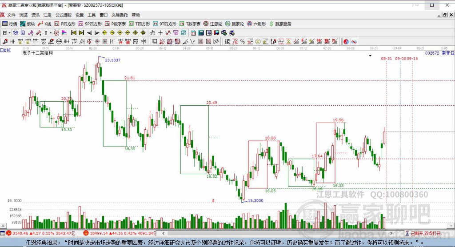The image size is (455, 247).
Task: Open the calendar icon in toolbar
Action: pos(193,33)
